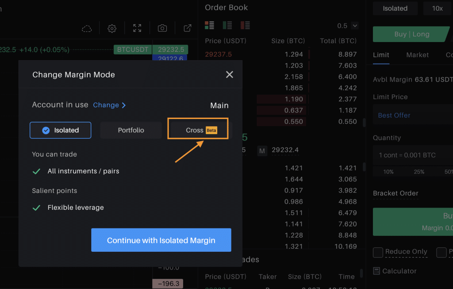Image resolution: width=453 pixels, height=289 pixels.
Task: Click ask price 29237.5 in order book
Action: pyautogui.click(x=219, y=54)
